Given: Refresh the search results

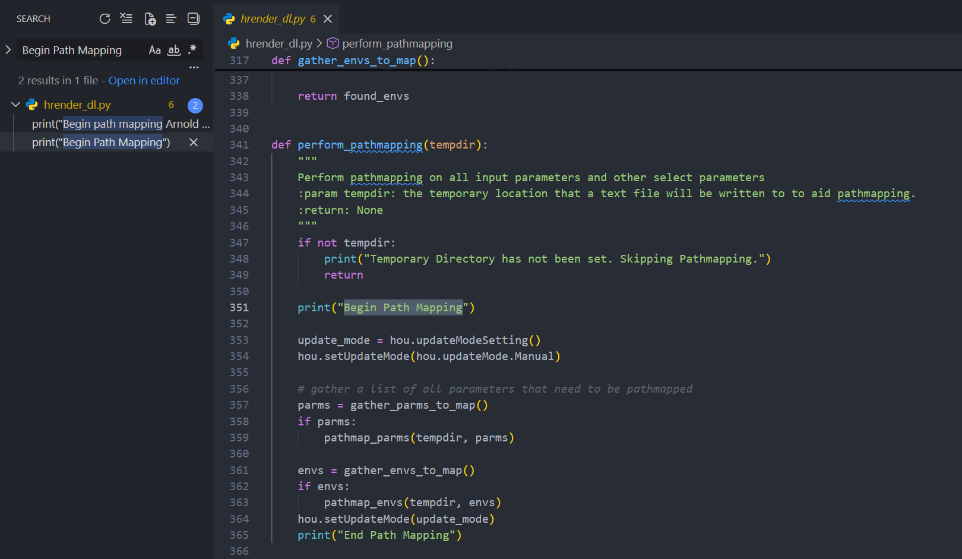Looking at the screenshot, I should (x=105, y=19).
